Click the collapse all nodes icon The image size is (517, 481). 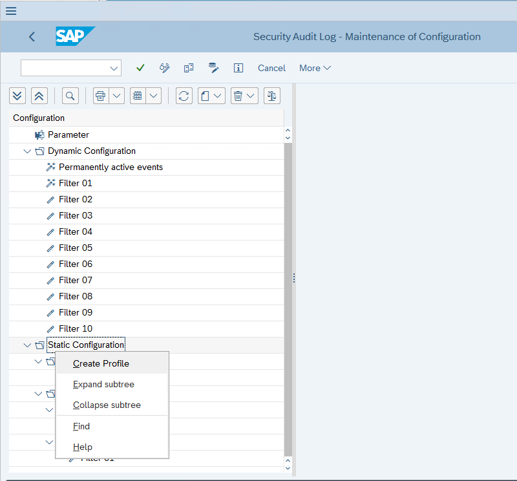click(39, 96)
